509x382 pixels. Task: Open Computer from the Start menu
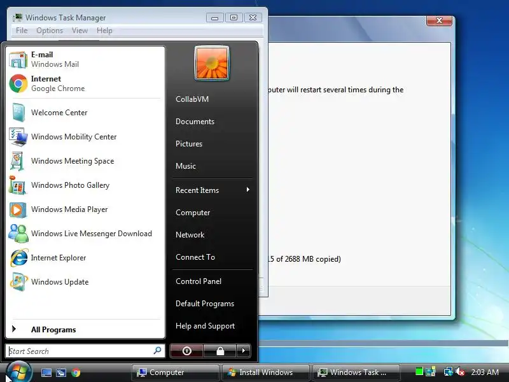193,213
